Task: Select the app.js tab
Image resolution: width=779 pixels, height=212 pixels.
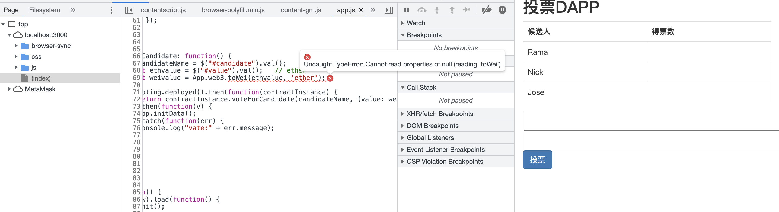Action: point(346,10)
